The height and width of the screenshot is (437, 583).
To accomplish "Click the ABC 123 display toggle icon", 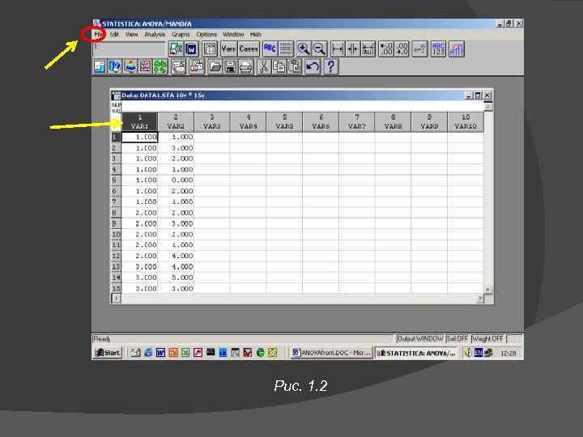I will [438, 49].
